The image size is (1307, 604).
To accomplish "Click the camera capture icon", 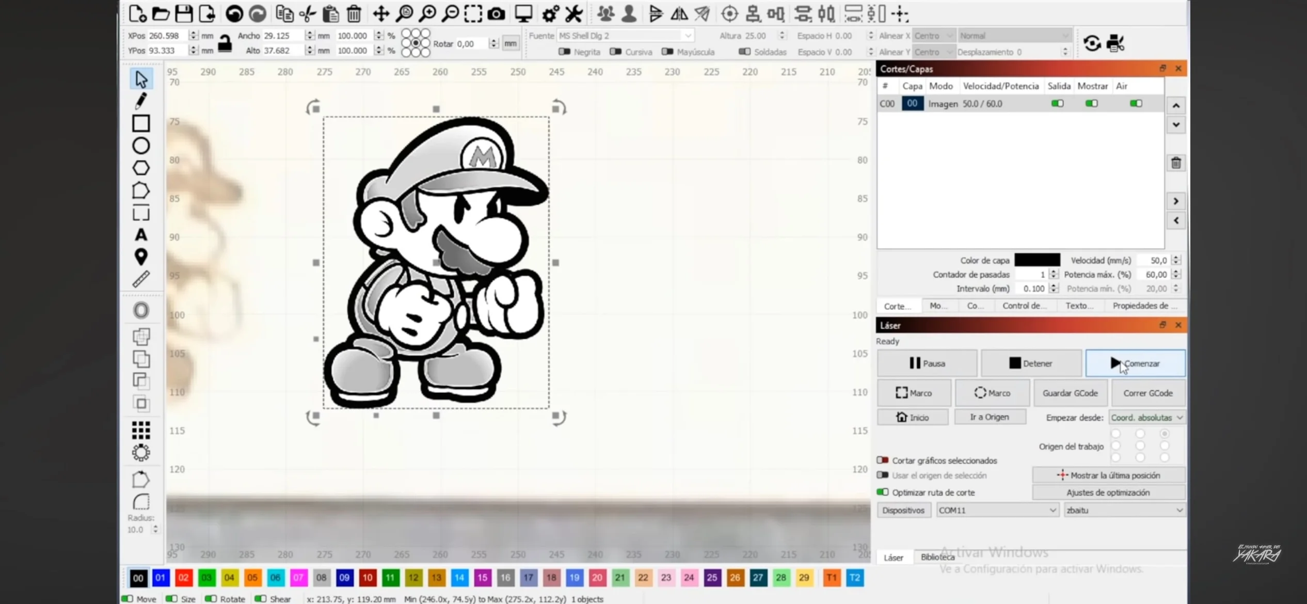I will (496, 14).
